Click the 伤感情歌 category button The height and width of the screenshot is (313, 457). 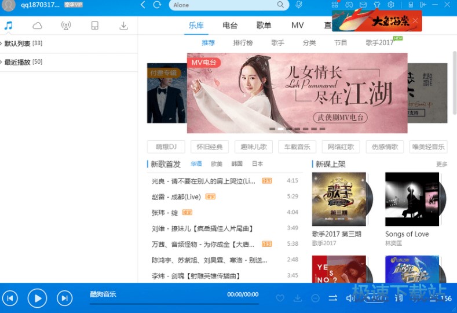pos(385,147)
